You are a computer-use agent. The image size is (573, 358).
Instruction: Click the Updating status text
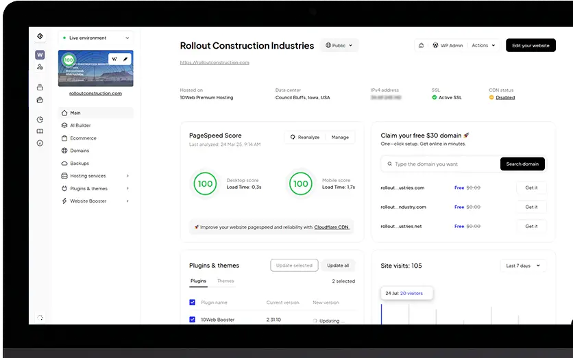click(x=332, y=321)
